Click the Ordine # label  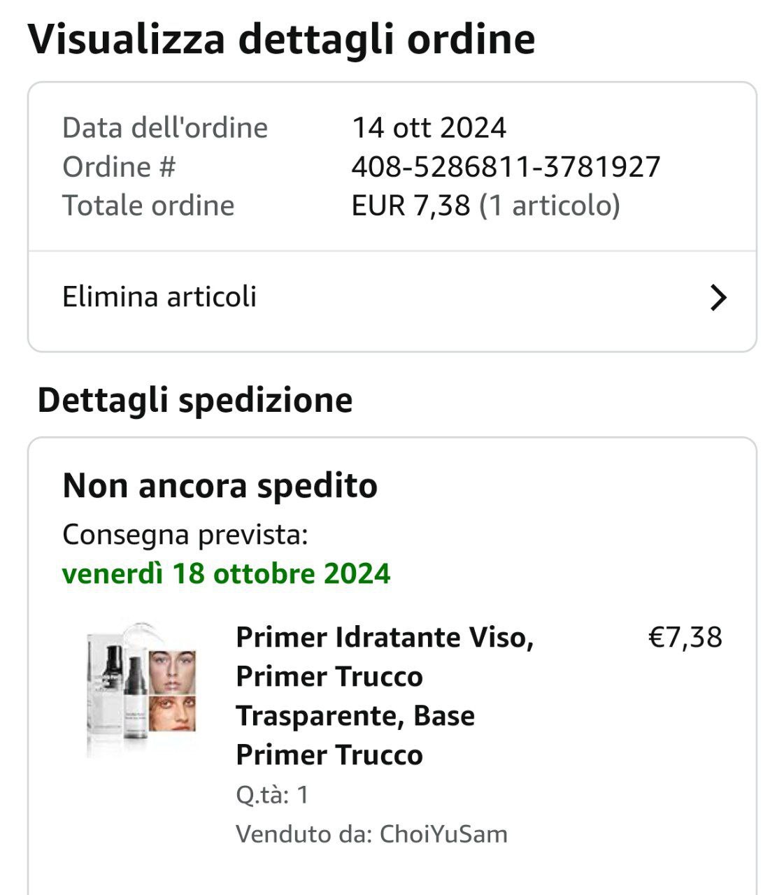(119, 167)
